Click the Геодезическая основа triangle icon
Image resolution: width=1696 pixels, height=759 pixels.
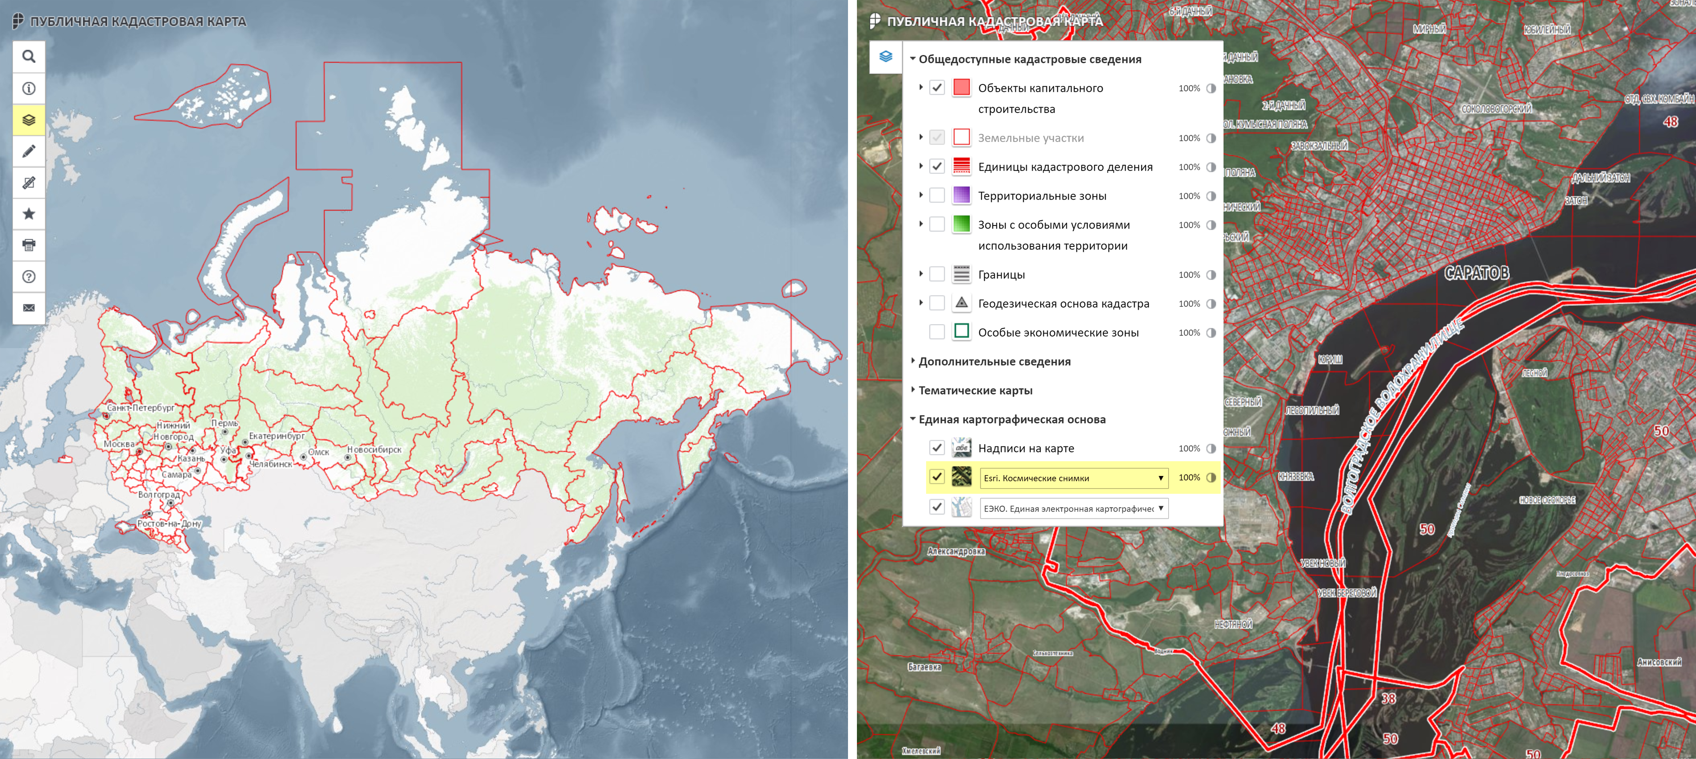[962, 303]
